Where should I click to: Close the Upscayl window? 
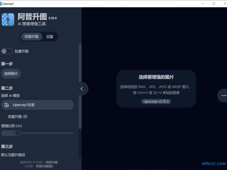[x=225, y=4]
